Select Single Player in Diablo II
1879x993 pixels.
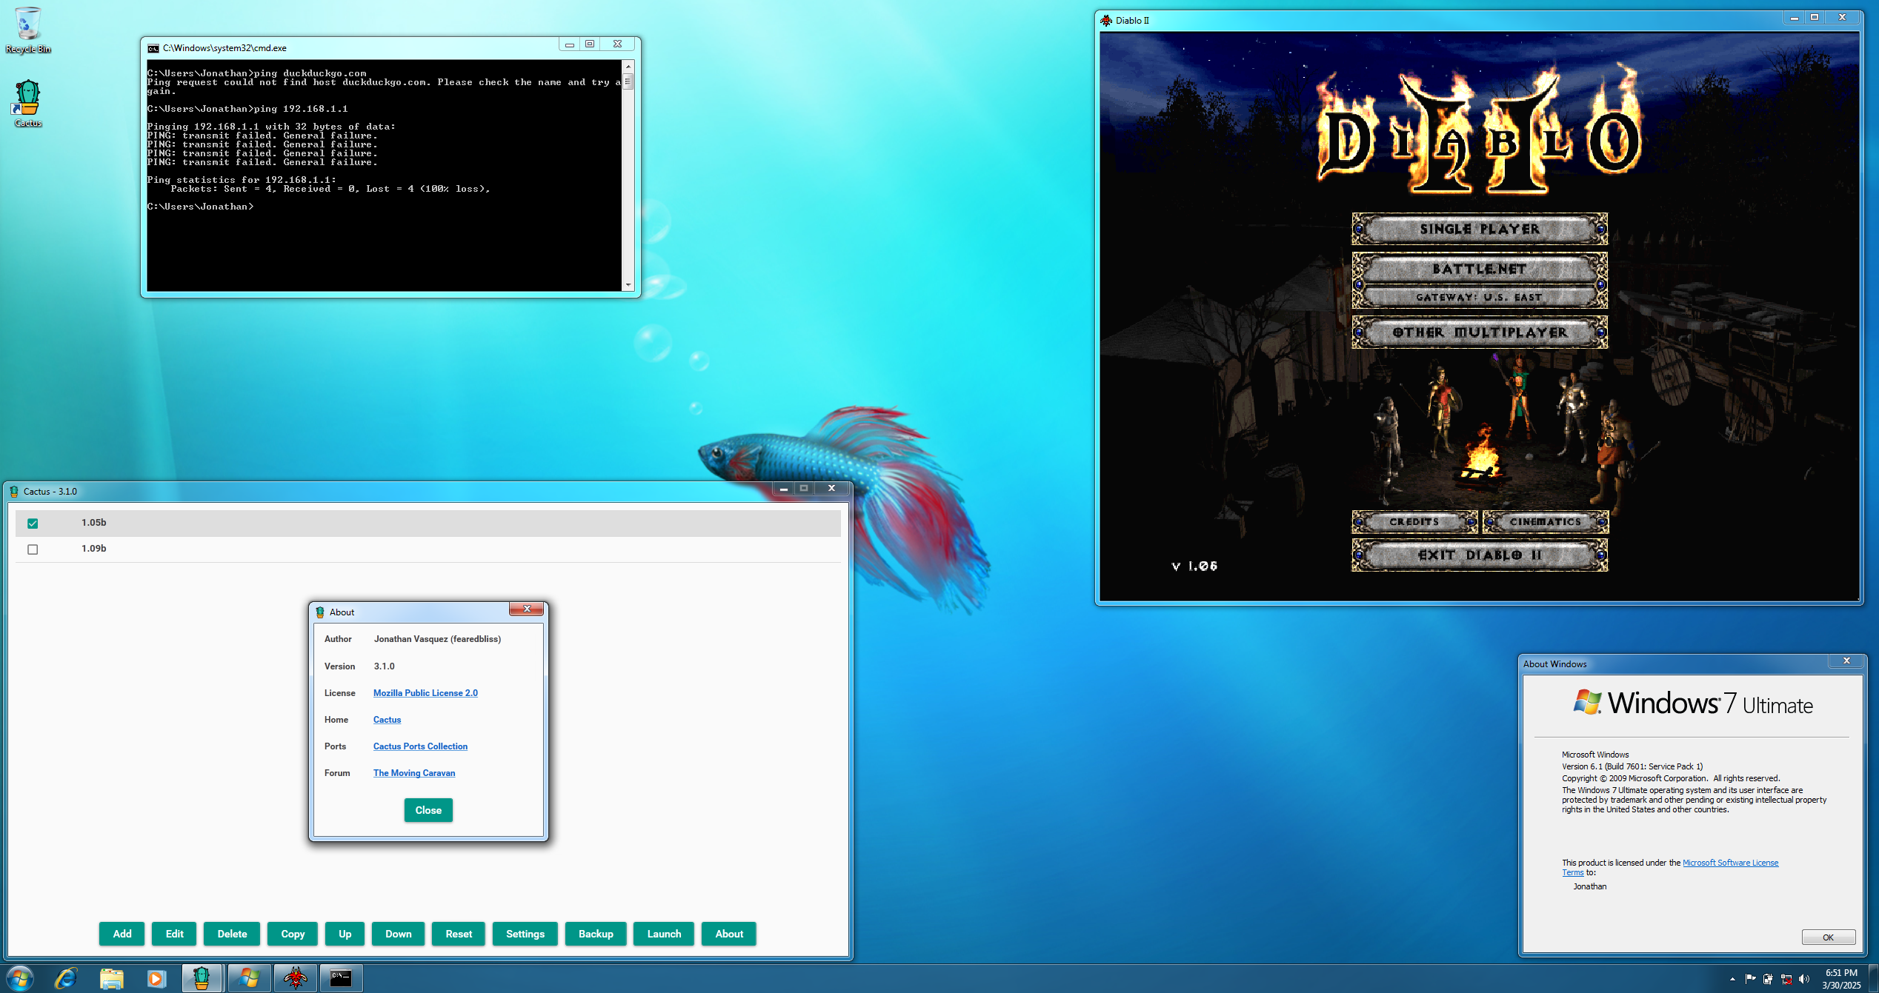pos(1480,229)
